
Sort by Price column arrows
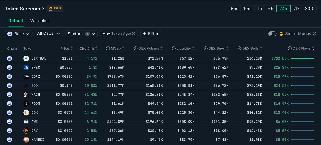(71, 49)
